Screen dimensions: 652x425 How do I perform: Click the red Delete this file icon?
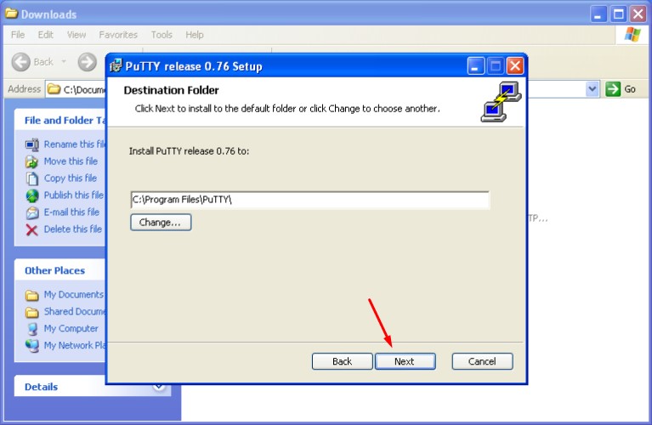pos(32,229)
